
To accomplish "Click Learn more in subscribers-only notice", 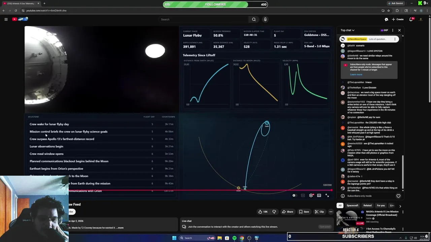I will tap(356, 75).
